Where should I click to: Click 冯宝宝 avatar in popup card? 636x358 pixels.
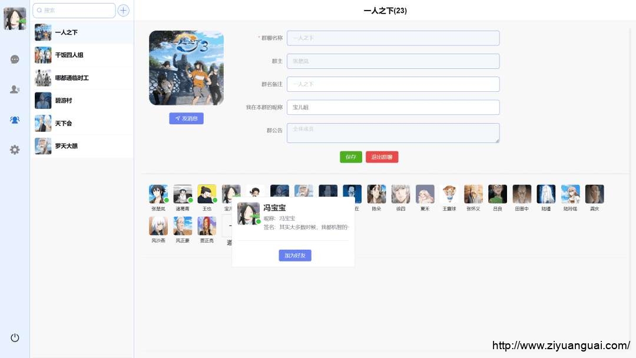(x=249, y=214)
